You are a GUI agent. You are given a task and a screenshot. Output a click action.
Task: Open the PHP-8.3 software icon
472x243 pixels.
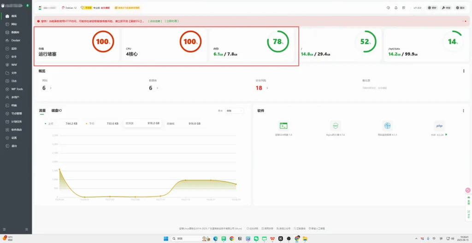[439, 126]
